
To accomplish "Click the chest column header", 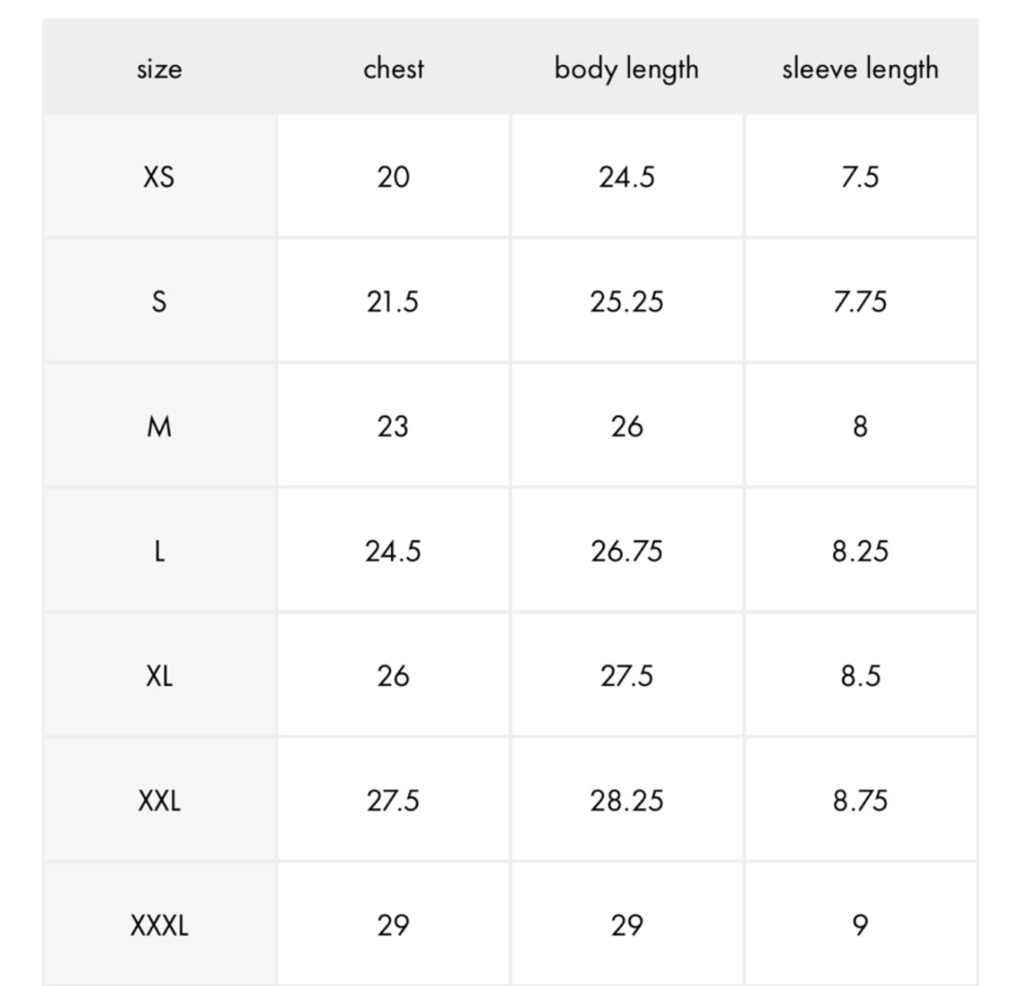I will [393, 68].
